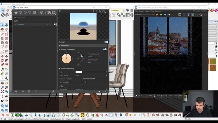The image size is (218, 123).
Task: Click the red channel button in Frame Buffer
Action: click(x=157, y=14)
